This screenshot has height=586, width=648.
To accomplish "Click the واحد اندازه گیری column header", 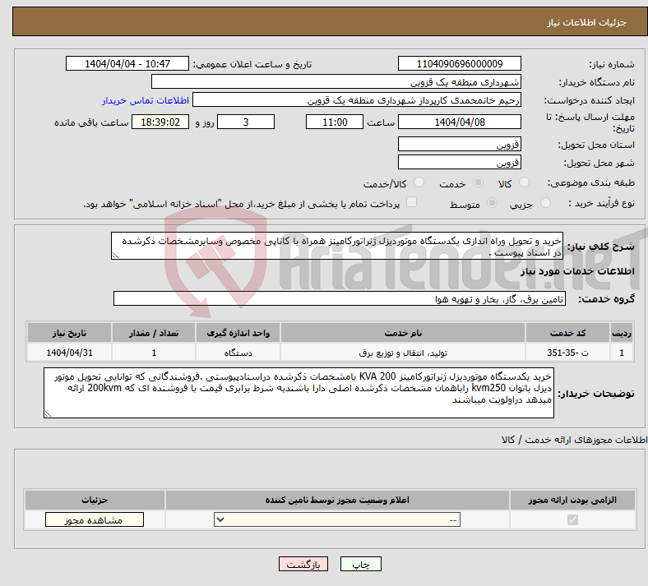I will coord(238,333).
